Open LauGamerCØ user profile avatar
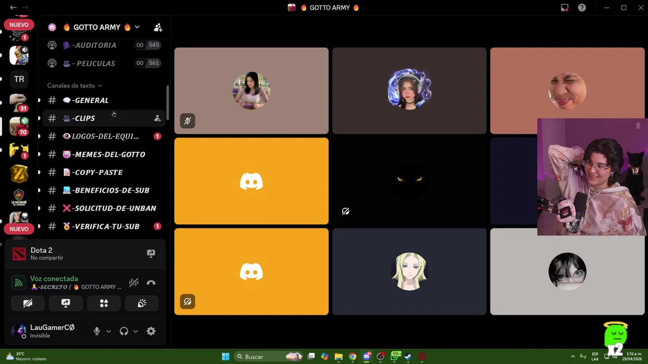Image resolution: width=648 pixels, height=364 pixels. point(19,331)
